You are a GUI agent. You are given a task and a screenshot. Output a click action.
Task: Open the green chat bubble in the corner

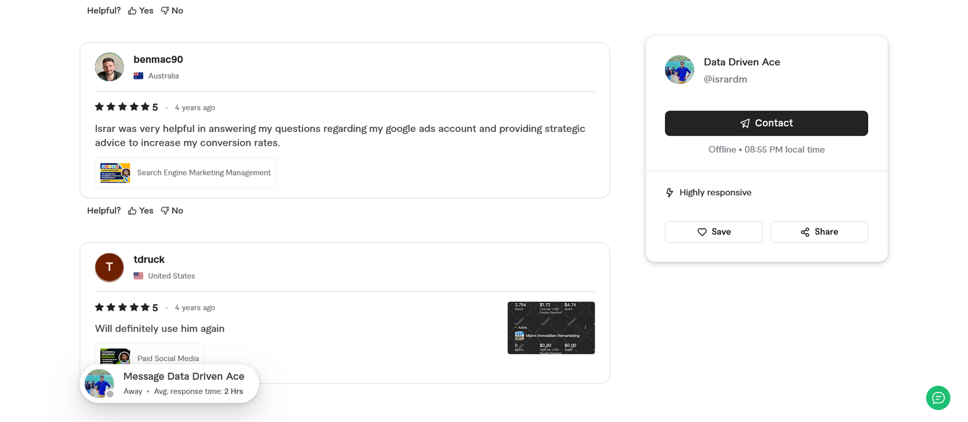[938, 398]
